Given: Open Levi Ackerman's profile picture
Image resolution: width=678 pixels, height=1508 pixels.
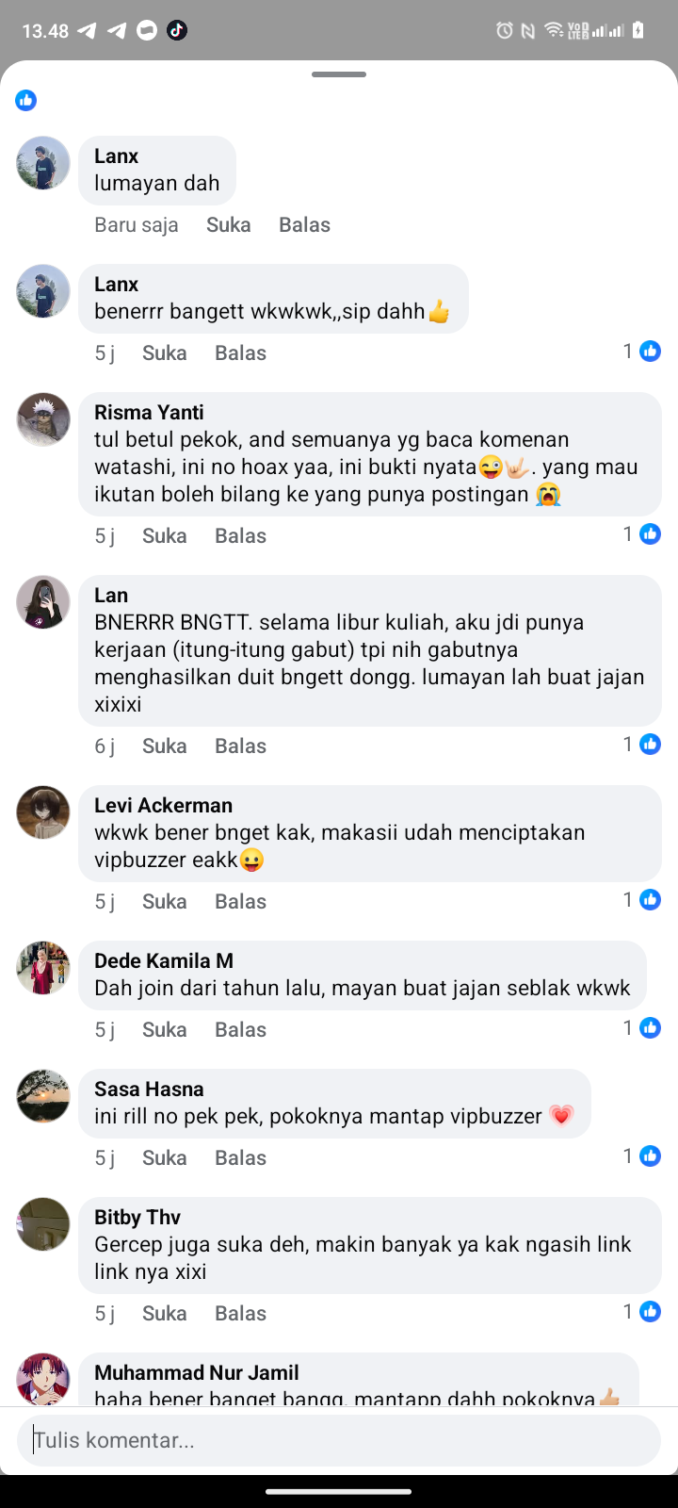Looking at the screenshot, I should pyautogui.click(x=43, y=812).
